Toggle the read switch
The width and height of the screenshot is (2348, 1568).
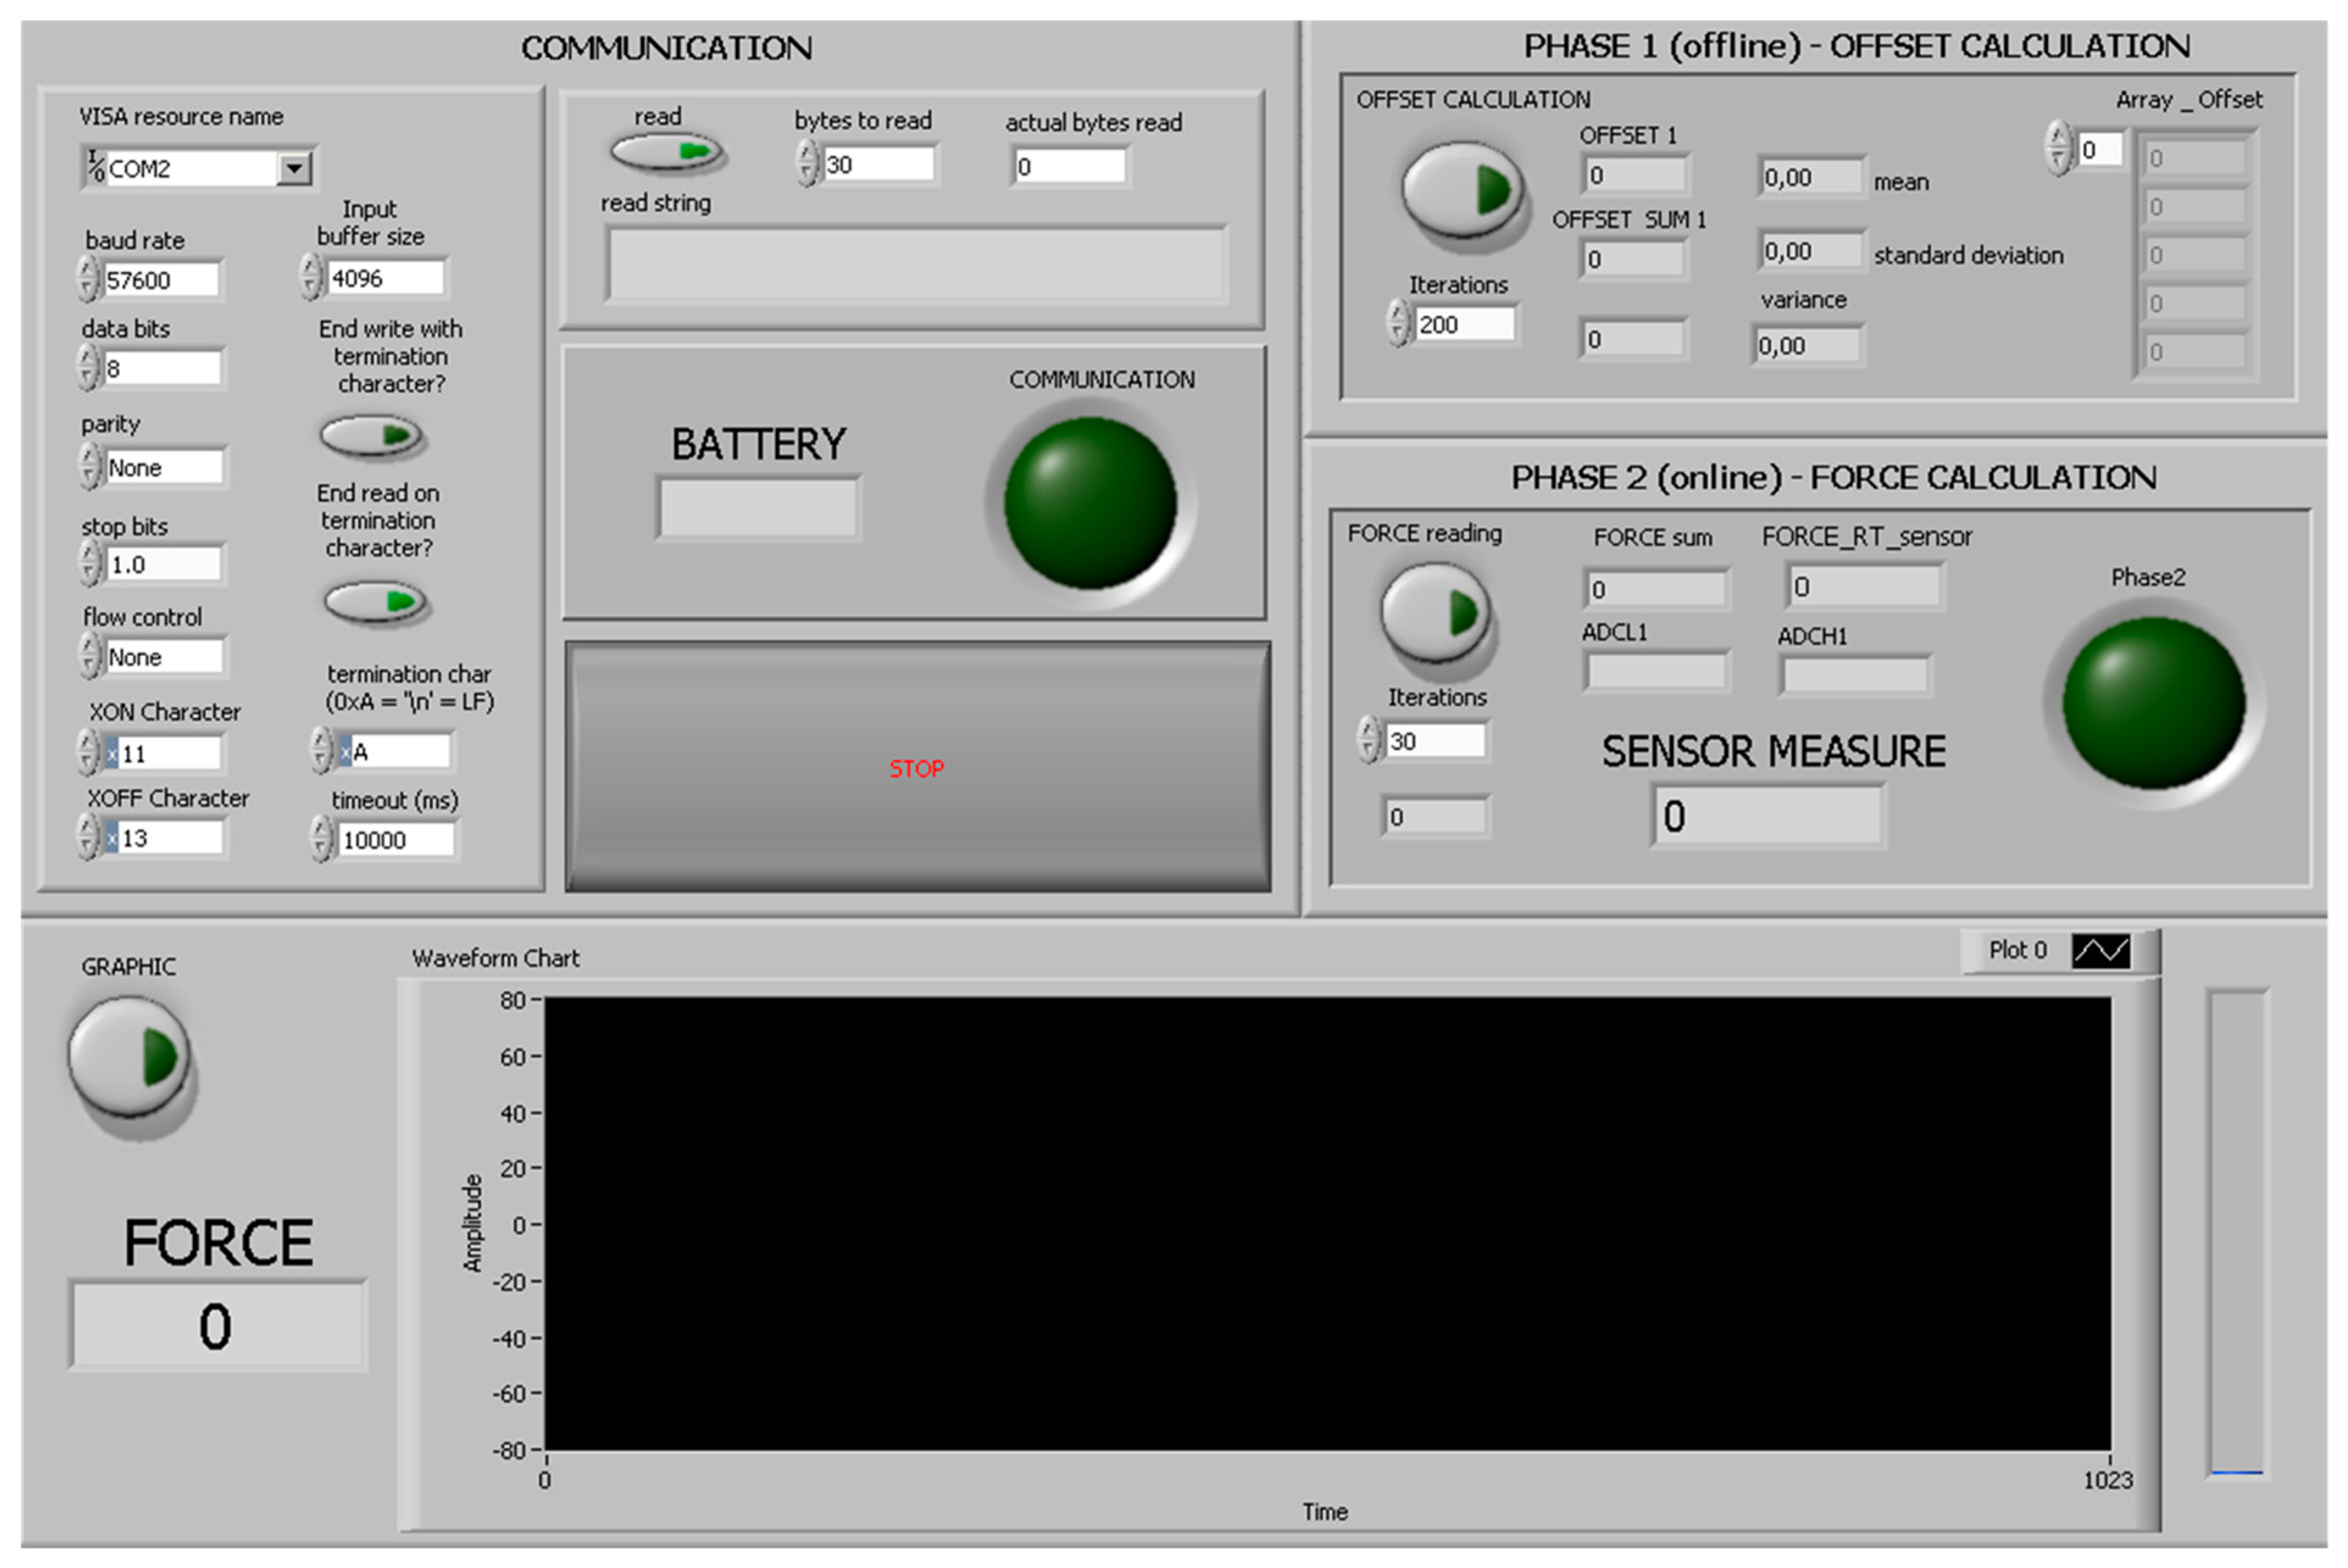667,152
